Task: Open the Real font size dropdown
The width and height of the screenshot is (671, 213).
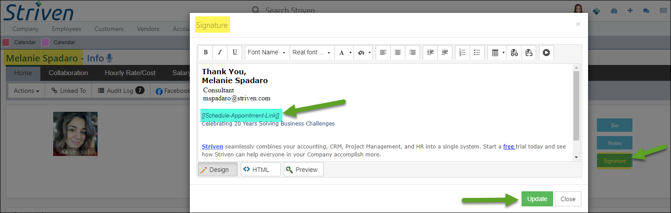Action: point(312,52)
